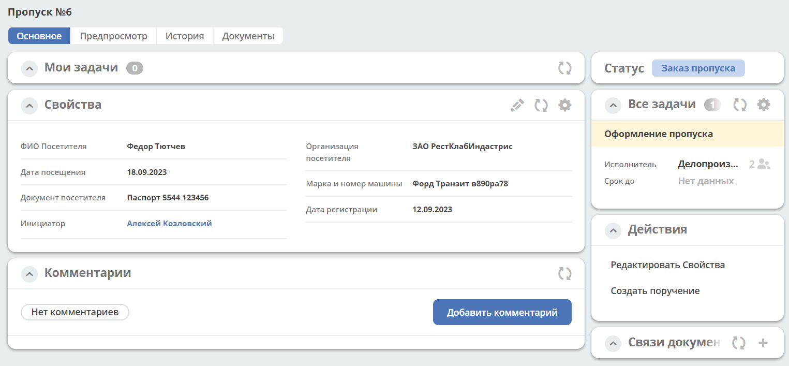Click visit date 18.09.2023

tap(147, 172)
